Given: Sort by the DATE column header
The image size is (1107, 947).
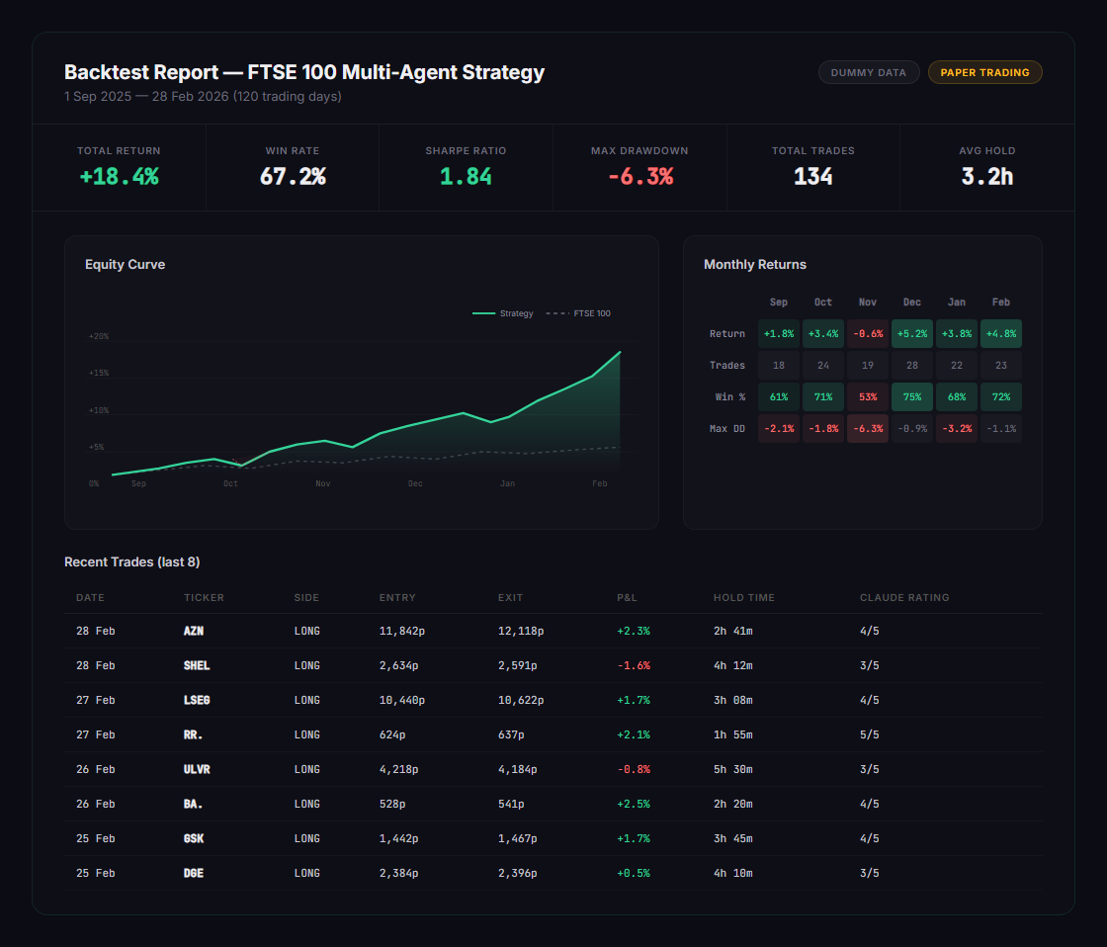Looking at the screenshot, I should 90,597.
